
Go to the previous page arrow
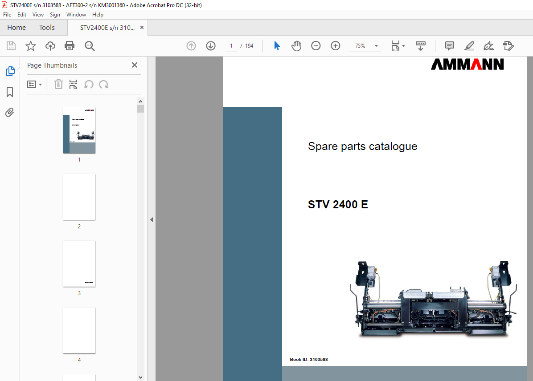(191, 46)
